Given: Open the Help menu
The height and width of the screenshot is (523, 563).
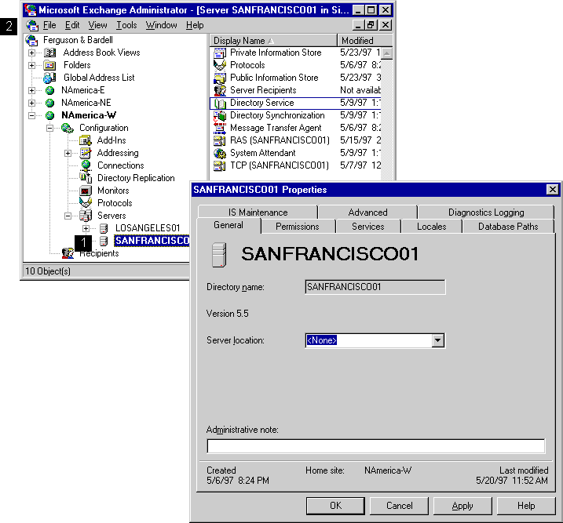Looking at the screenshot, I should pyautogui.click(x=195, y=25).
